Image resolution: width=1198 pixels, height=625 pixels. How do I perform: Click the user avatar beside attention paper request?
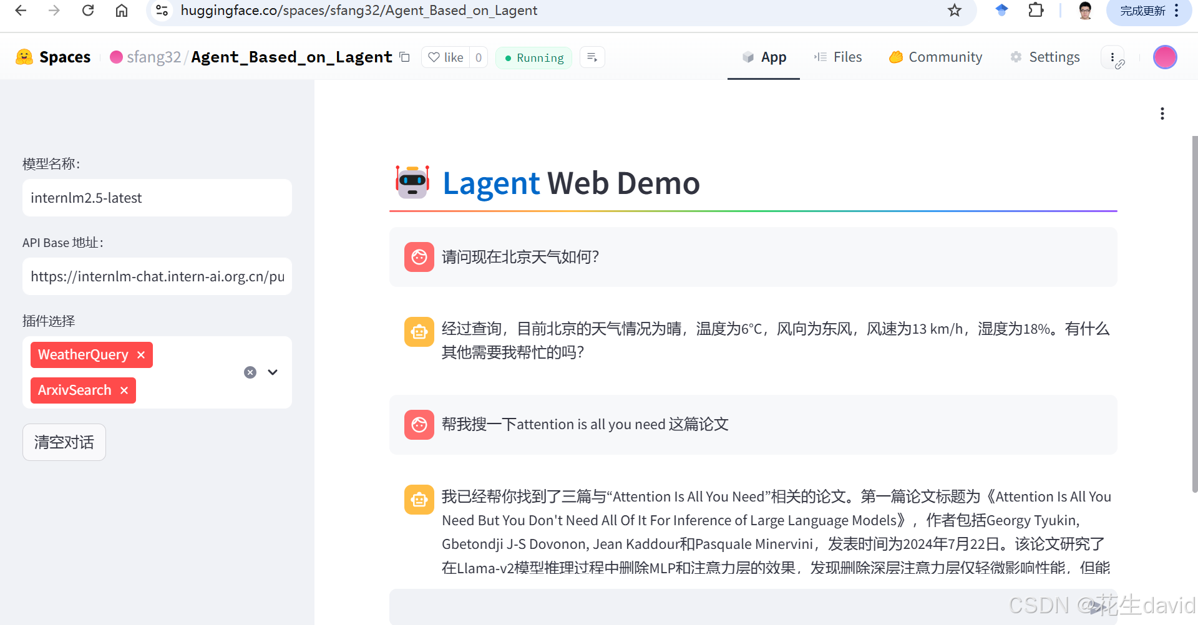point(419,425)
